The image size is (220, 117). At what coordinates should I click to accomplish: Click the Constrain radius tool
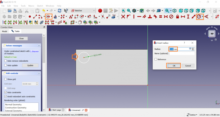[x=199, y=17]
